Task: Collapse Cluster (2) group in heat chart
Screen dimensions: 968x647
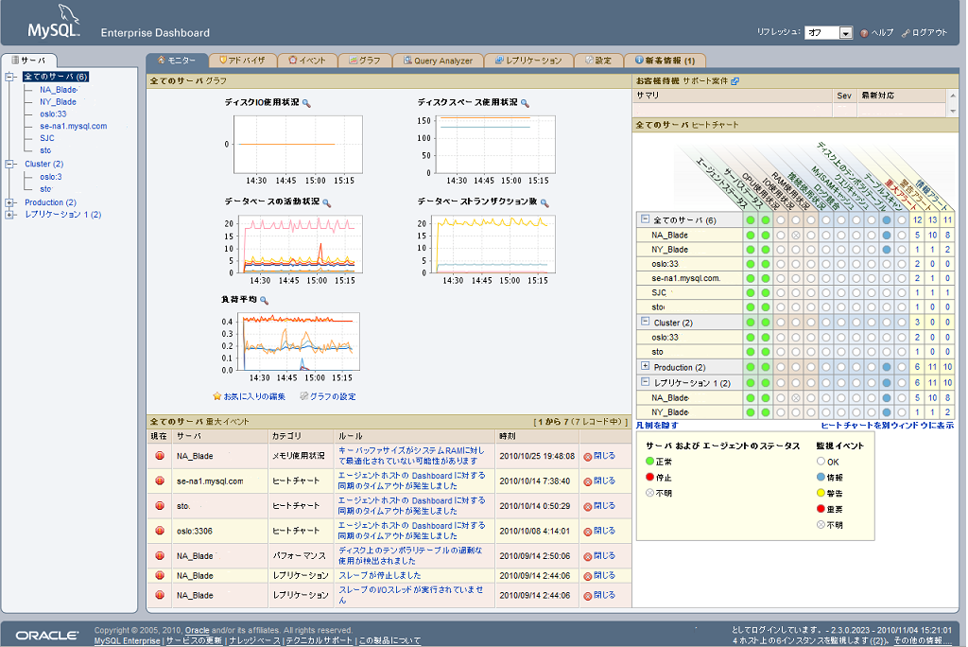Action: click(x=645, y=322)
